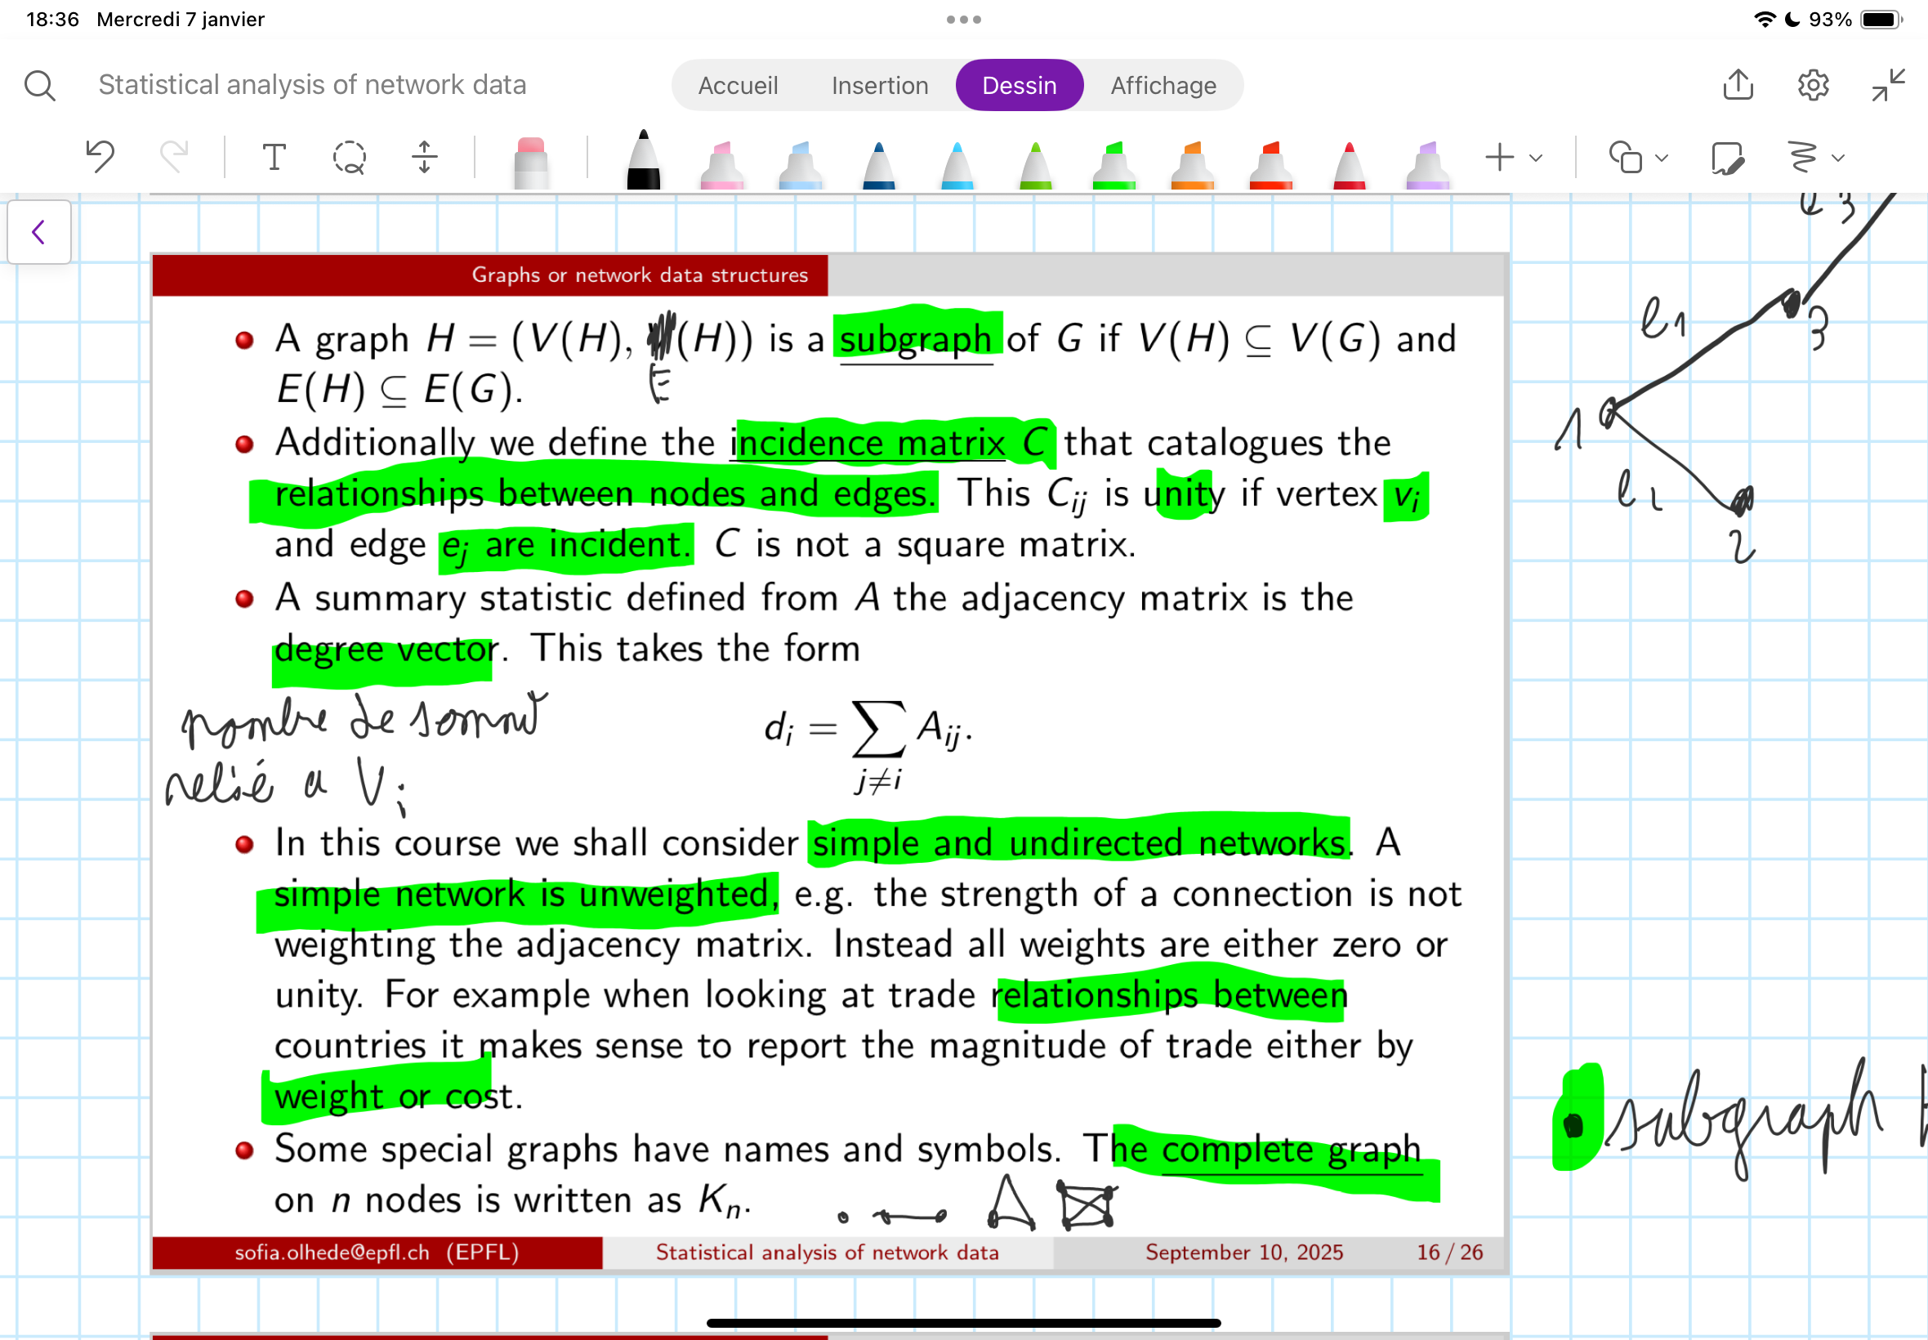This screenshot has width=1928, height=1340.
Task: Tap the Statistical analysis search field
Action: 312,84
